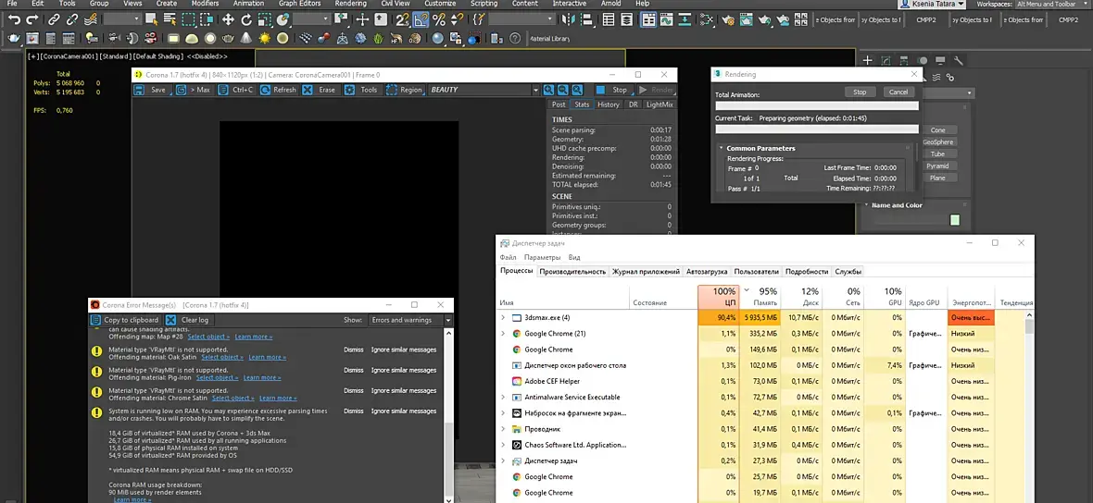Refresh the Corona frame buffer
The height and width of the screenshot is (503, 1093).
click(265, 90)
